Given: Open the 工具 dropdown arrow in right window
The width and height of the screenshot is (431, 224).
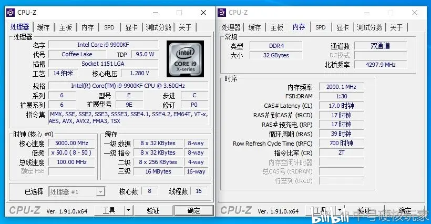Looking at the screenshot, I should pyautogui.click(x=340, y=210).
